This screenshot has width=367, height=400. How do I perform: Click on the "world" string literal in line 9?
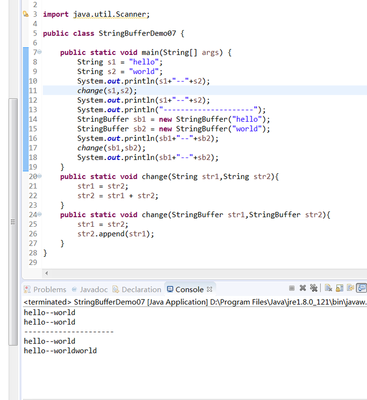point(144,71)
